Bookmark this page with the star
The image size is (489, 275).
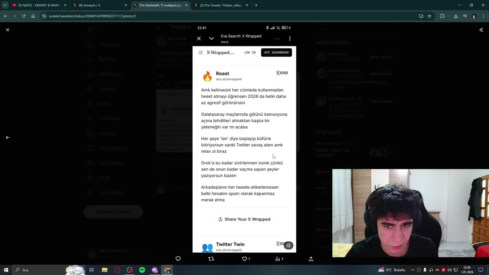[429, 16]
